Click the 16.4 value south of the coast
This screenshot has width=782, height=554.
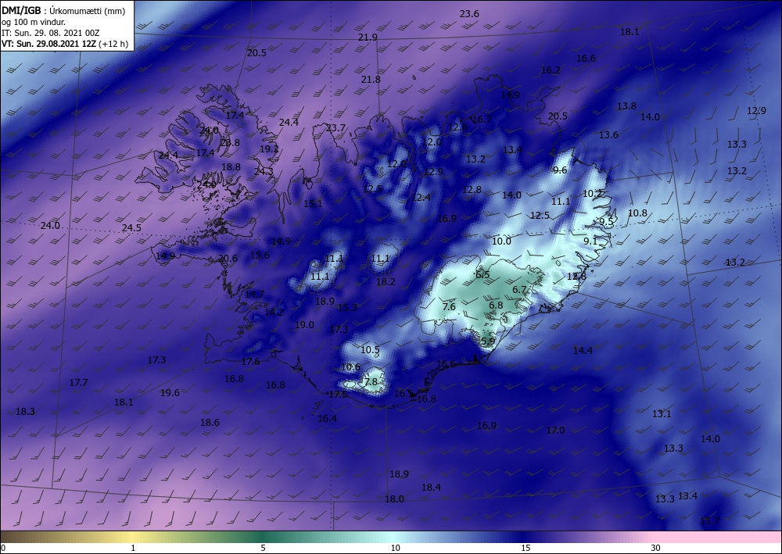327,419
